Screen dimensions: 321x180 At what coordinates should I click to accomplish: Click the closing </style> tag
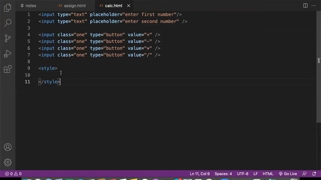[x=49, y=81]
